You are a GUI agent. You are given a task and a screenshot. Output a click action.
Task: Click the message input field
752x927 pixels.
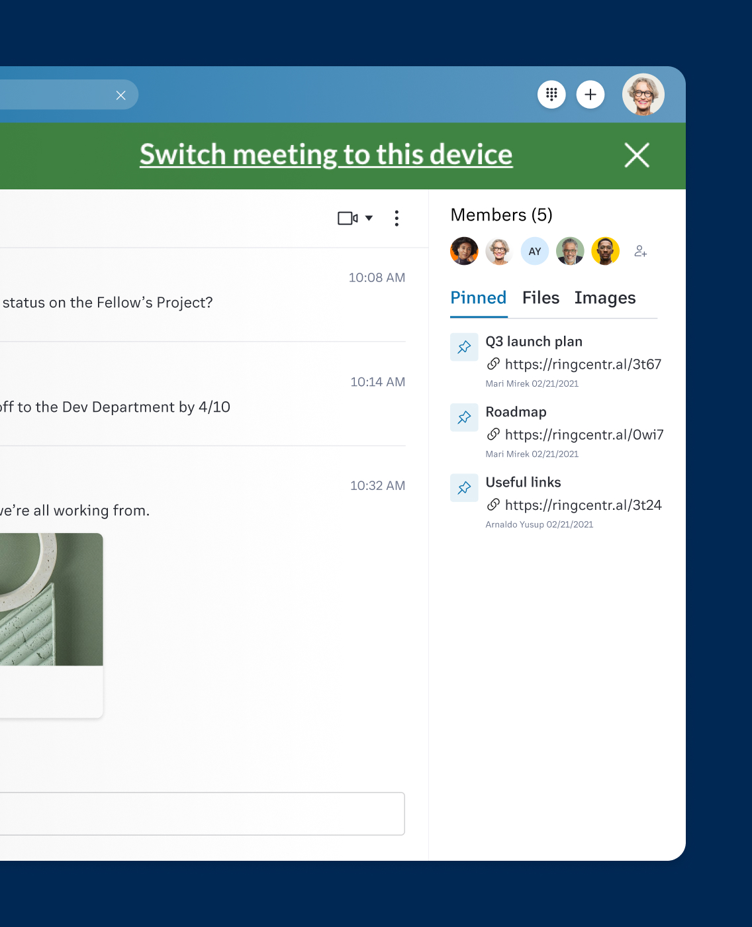(x=199, y=813)
